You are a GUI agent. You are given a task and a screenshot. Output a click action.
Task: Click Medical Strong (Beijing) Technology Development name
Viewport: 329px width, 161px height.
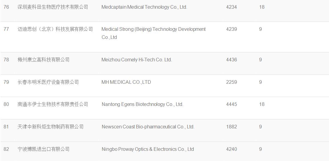click(x=153, y=29)
